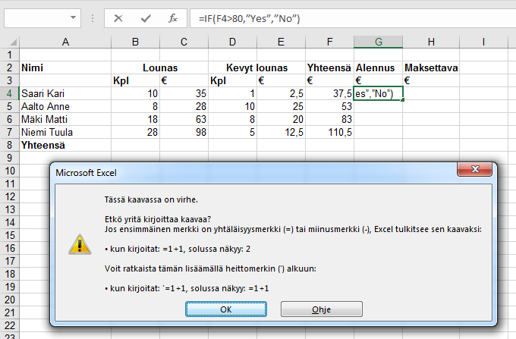Screen dimensions: 516x339
Task: Click OK in the Microsoft Excel error dialog
Action: coord(226,309)
